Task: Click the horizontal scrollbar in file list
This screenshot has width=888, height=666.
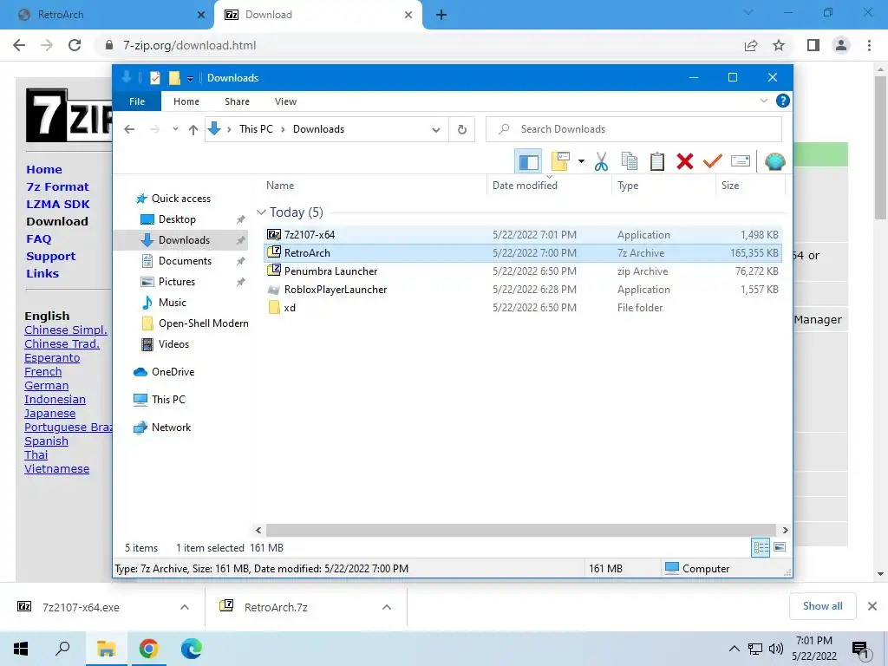Action: pos(521,530)
